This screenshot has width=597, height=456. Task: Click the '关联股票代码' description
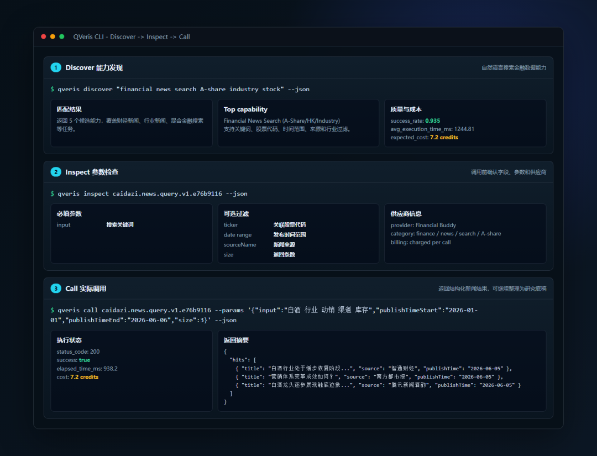click(289, 225)
